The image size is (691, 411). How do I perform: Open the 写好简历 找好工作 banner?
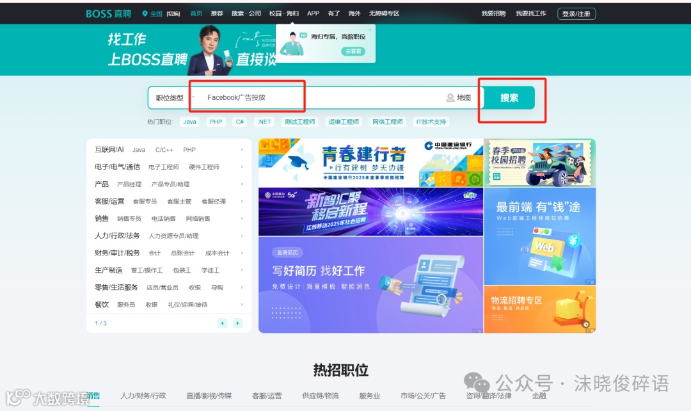370,285
